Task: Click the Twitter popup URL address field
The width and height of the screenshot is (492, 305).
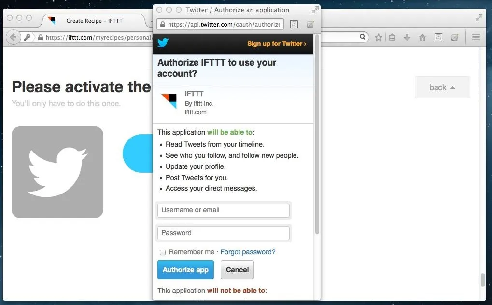Action: pyautogui.click(x=220, y=24)
